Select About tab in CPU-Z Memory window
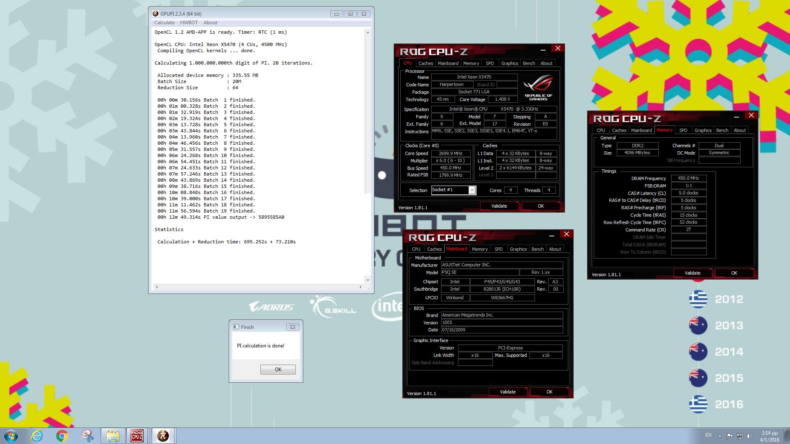Viewport: 790px width, 444px height. [740, 130]
